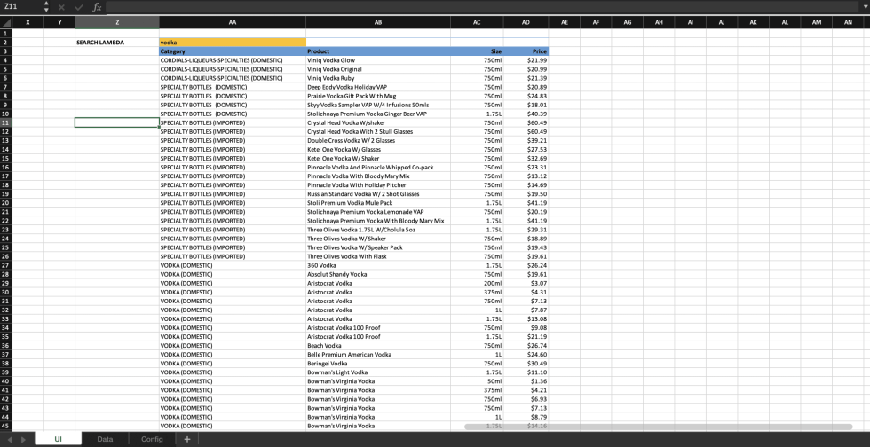Click the orange search cell containing vodka
The width and height of the screenshot is (870, 447).
pos(233,43)
